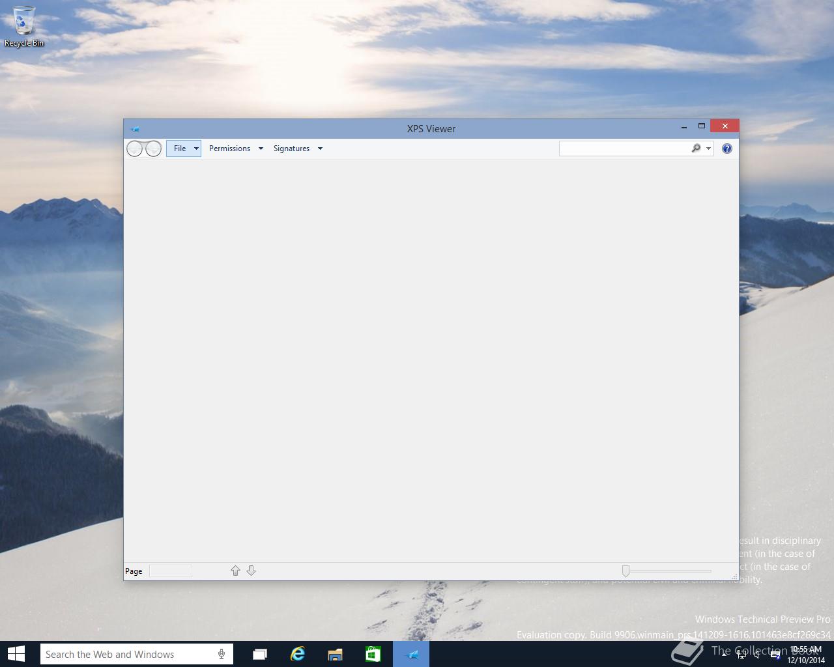Click the Forward navigation button in XPS Viewer

(x=153, y=149)
